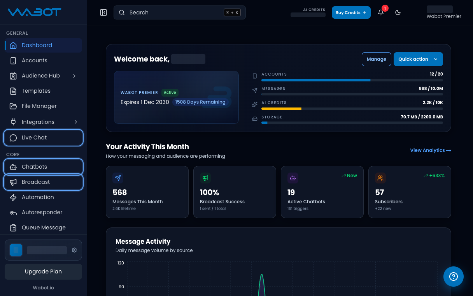Click the File Manager folder icon
The height and width of the screenshot is (296, 473).
pyautogui.click(x=13, y=106)
